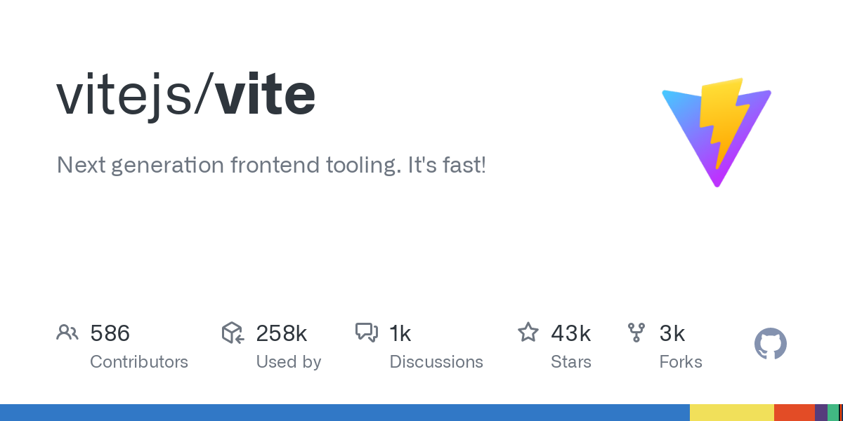
Task: Click the blue language bar segment
Action: pos(344,413)
